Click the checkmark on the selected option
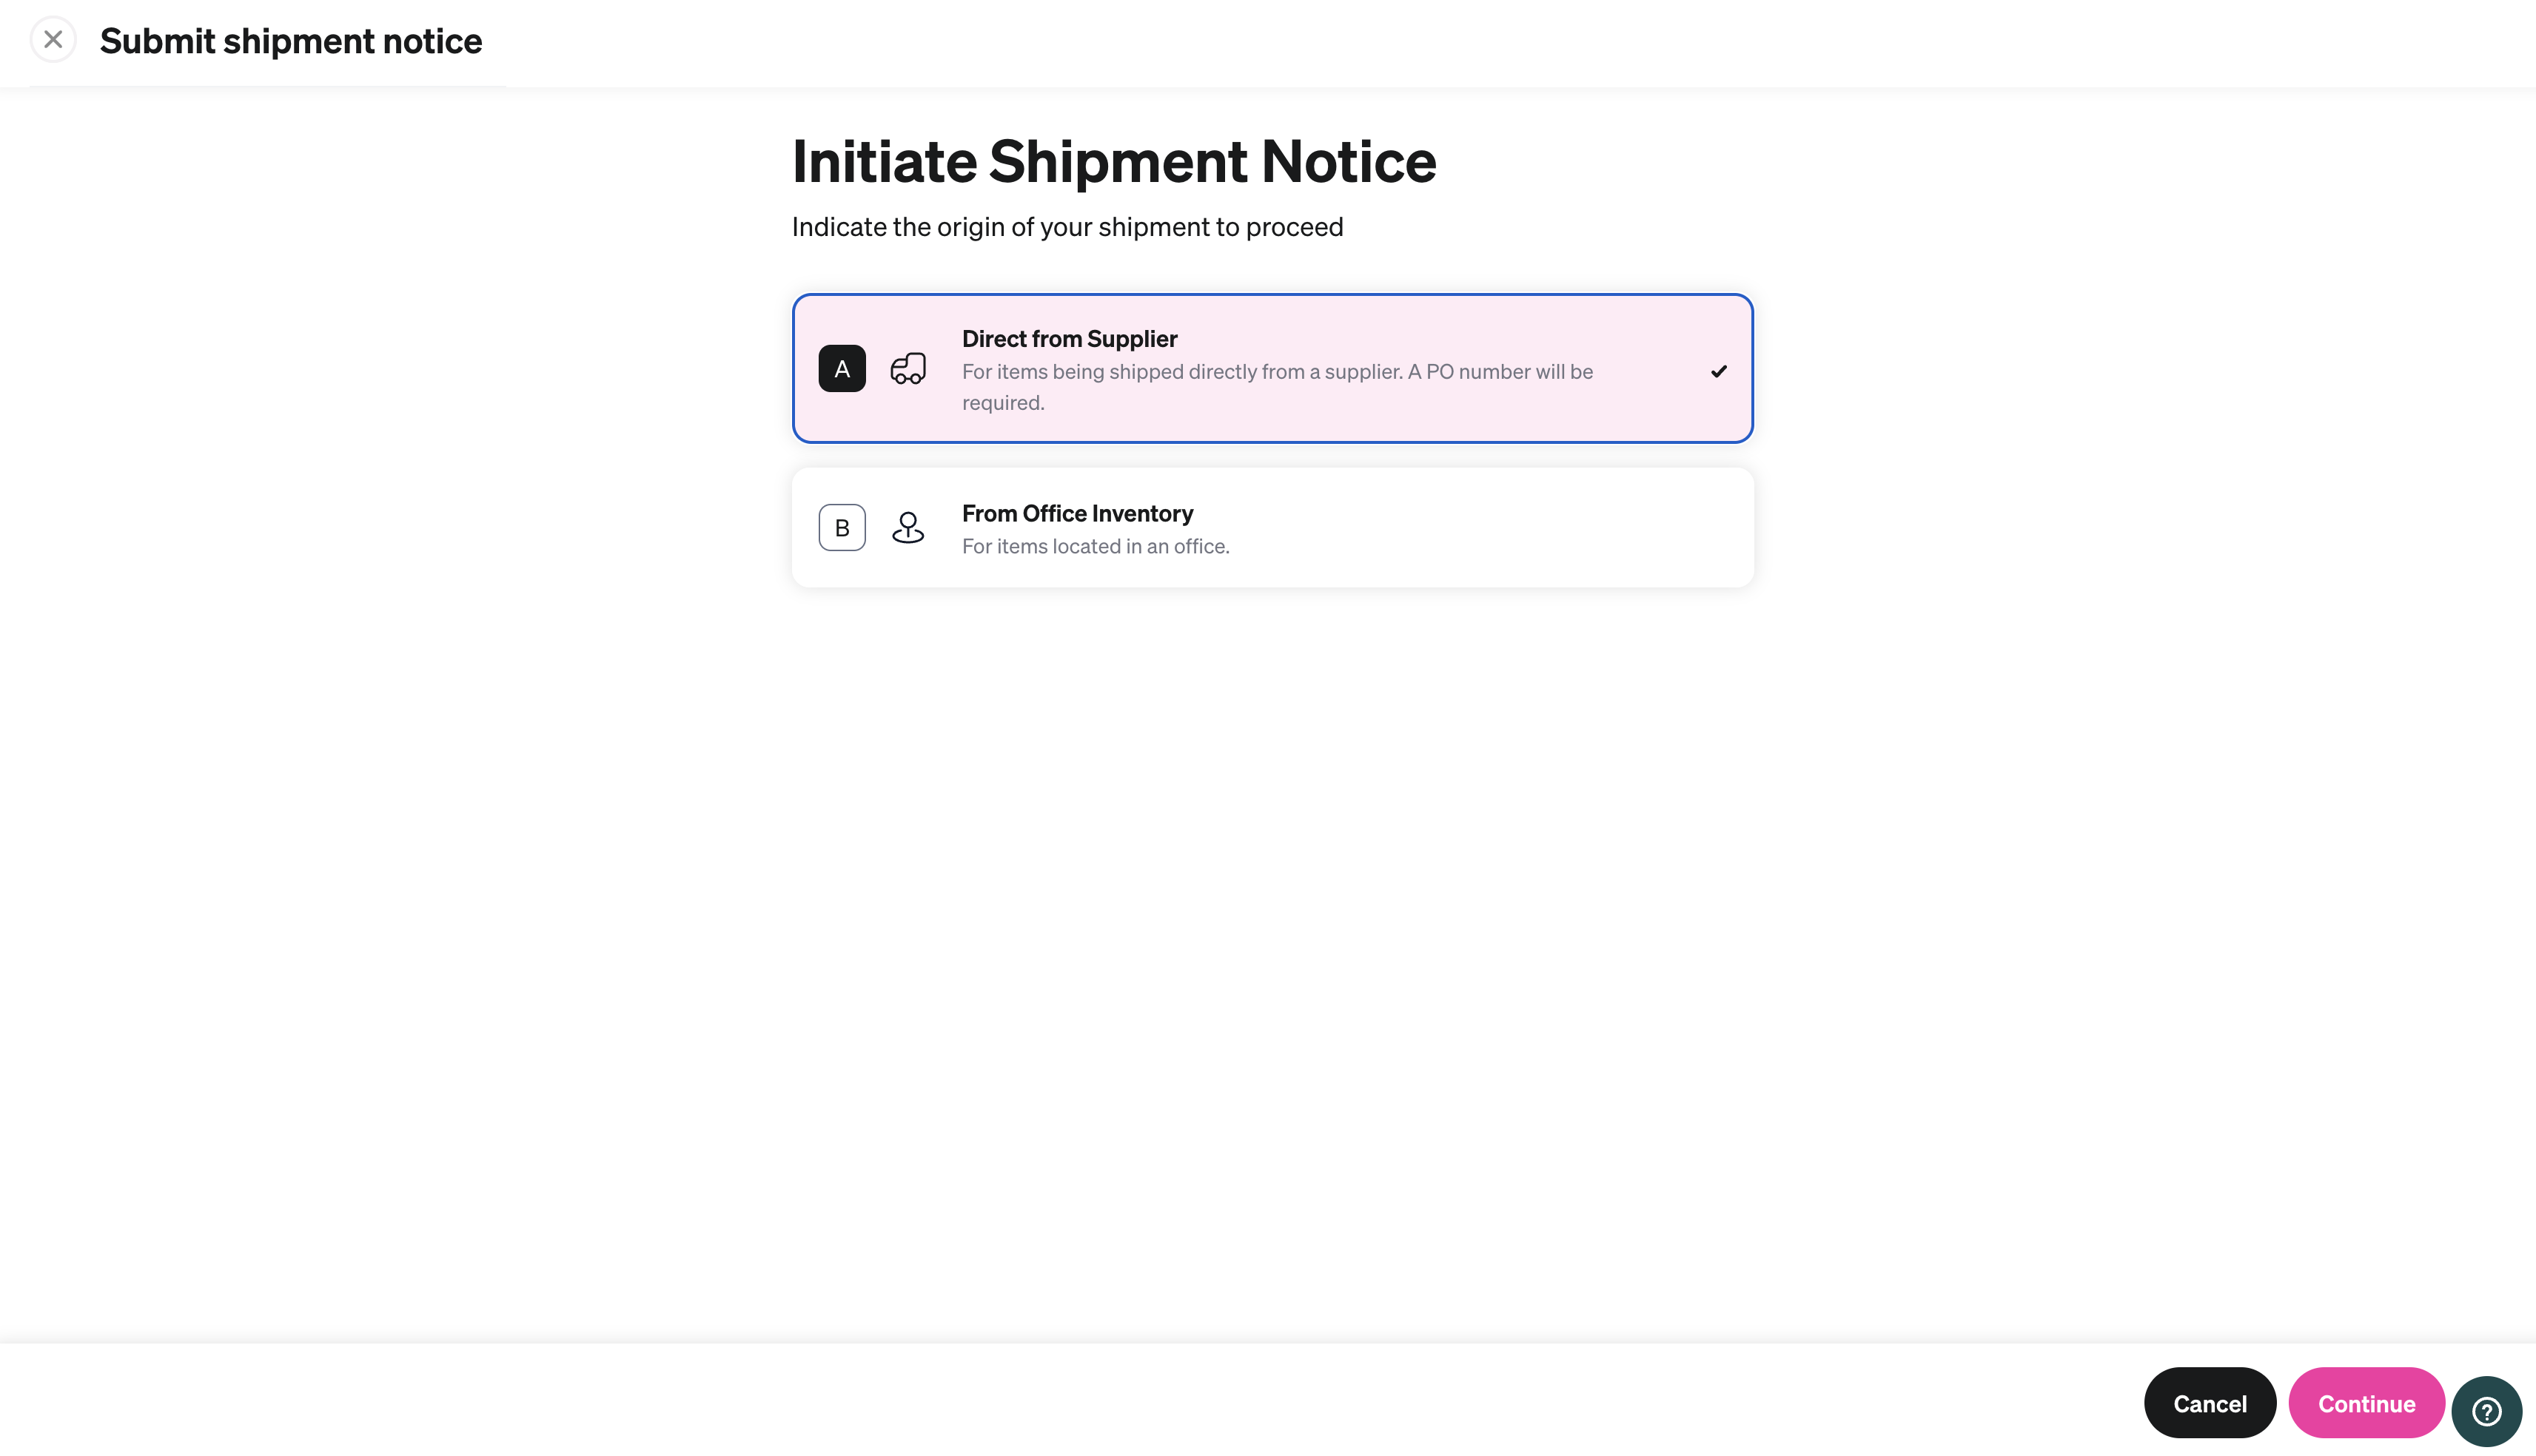2536x1456 pixels. 1720,371
